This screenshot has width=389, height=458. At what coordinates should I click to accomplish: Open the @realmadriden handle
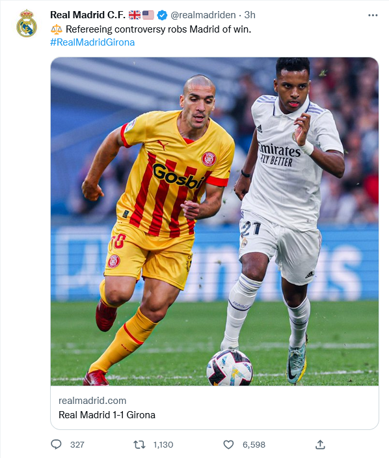203,15
